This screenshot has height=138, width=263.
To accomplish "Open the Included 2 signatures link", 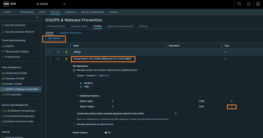I will coord(96,76).
